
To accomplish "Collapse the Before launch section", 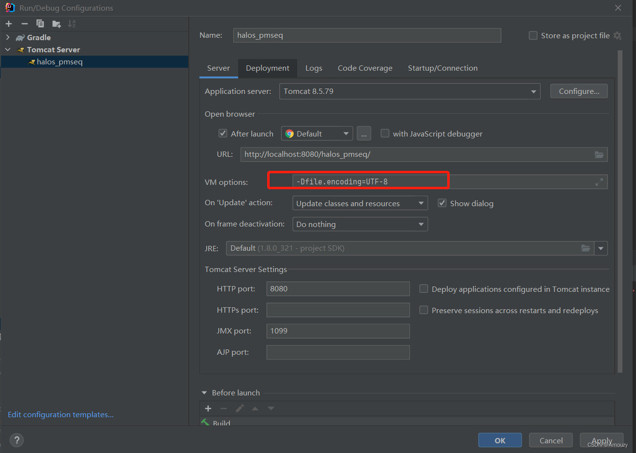I will (x=204, y=393).
